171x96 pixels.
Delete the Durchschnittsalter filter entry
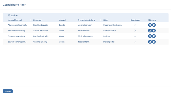point(154,36)
